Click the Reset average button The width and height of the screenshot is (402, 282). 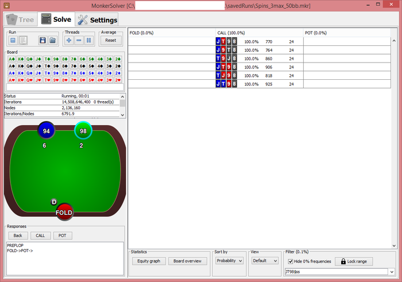(110, 40)
